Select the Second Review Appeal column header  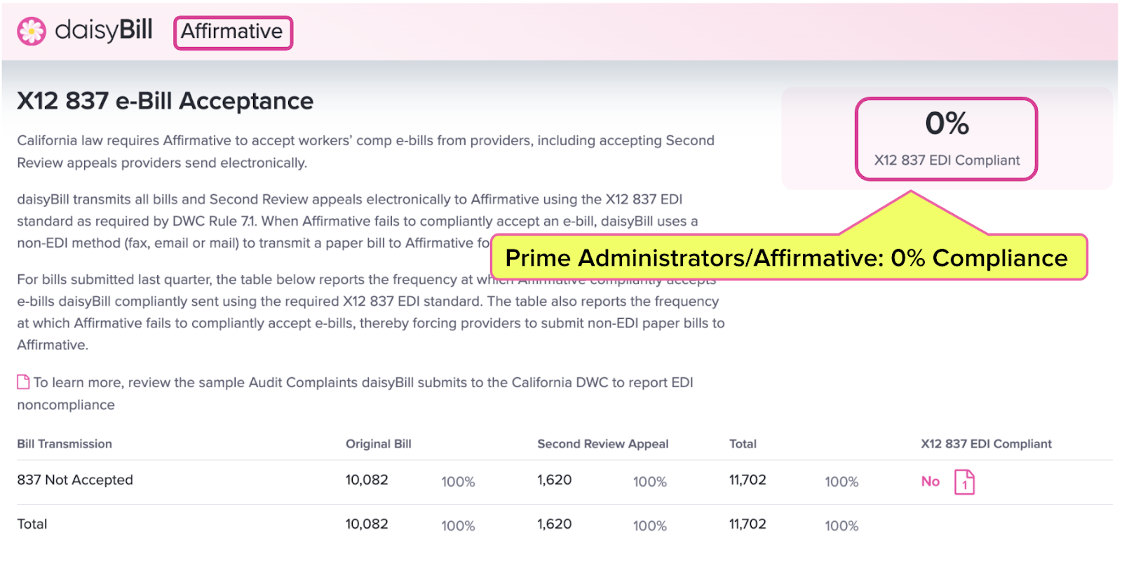tap(603, 444)
